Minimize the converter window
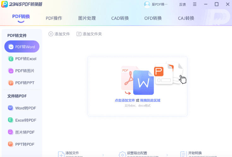Viewport: 232px width, 157px height. tap(206, 4)
